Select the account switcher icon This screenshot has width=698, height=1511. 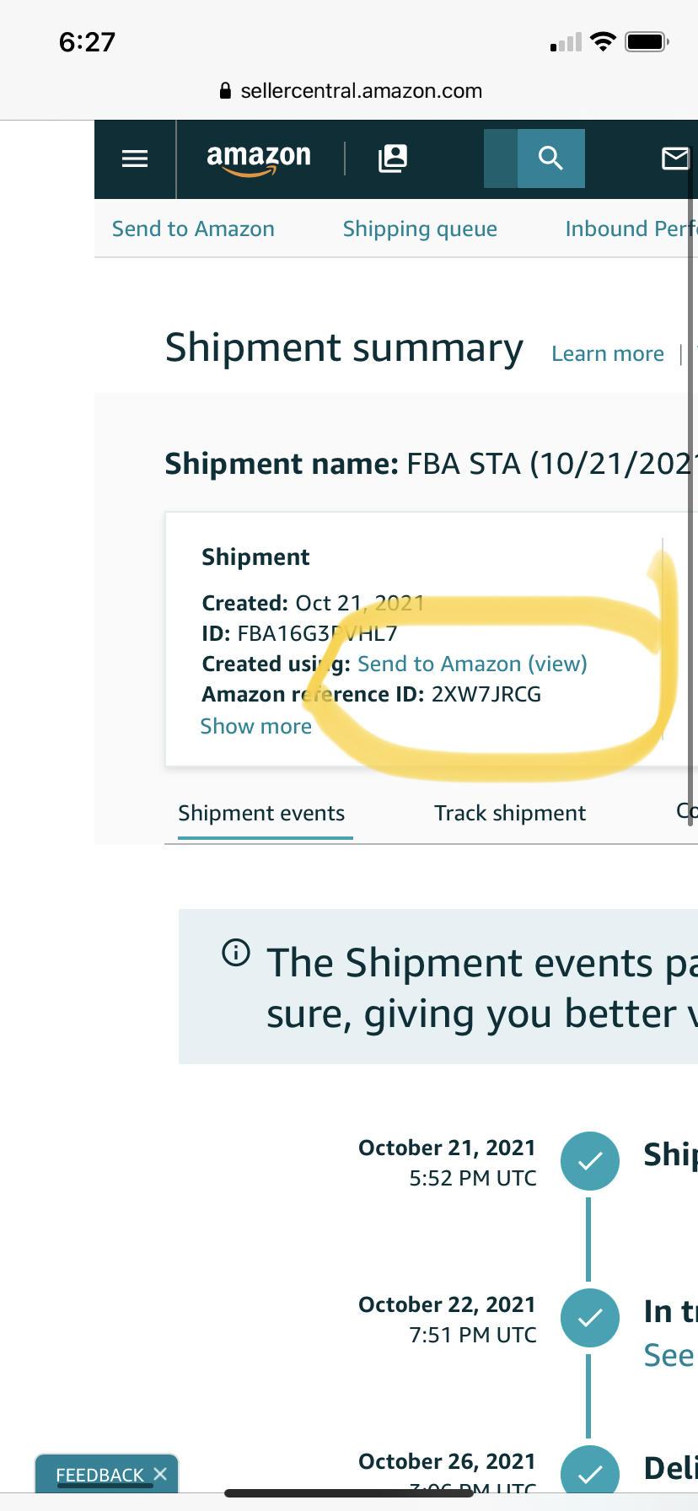click(x=392, y=159)
